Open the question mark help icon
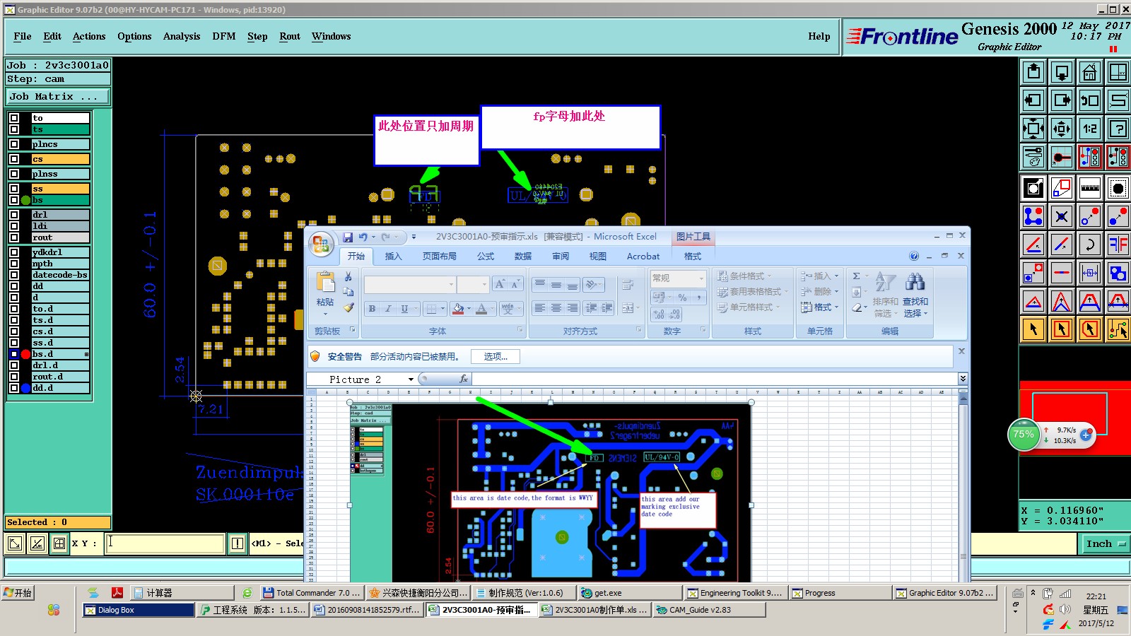Viewport: 1131px width, 636px height. [1118, 129]
